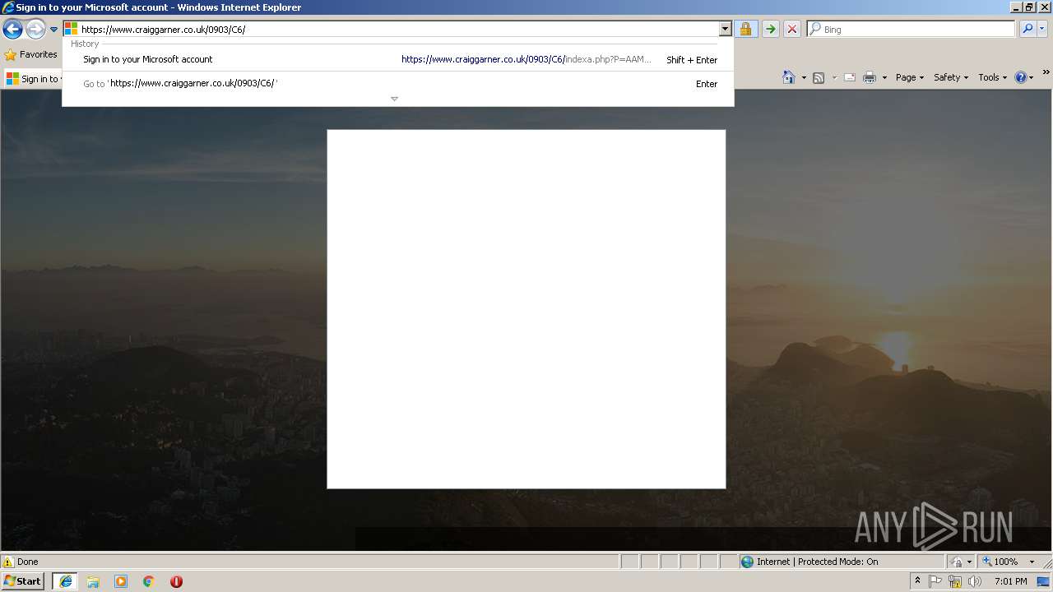Open search provider options dropdown arrow

[x=1042, y=29]
